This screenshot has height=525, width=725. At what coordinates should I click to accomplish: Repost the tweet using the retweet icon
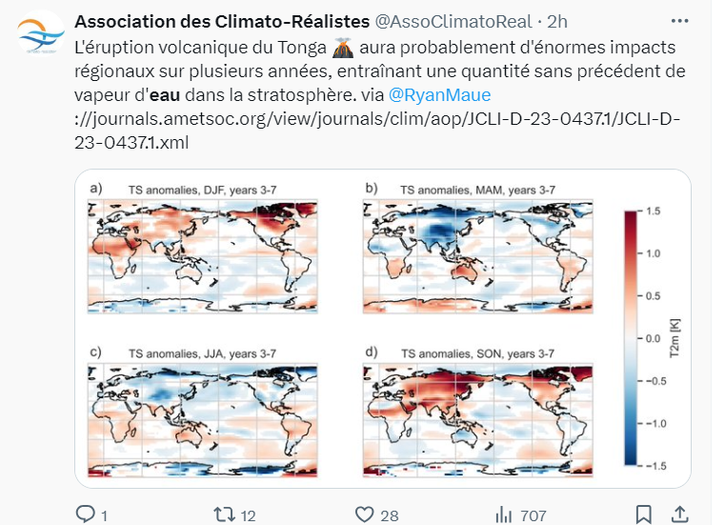225,515
